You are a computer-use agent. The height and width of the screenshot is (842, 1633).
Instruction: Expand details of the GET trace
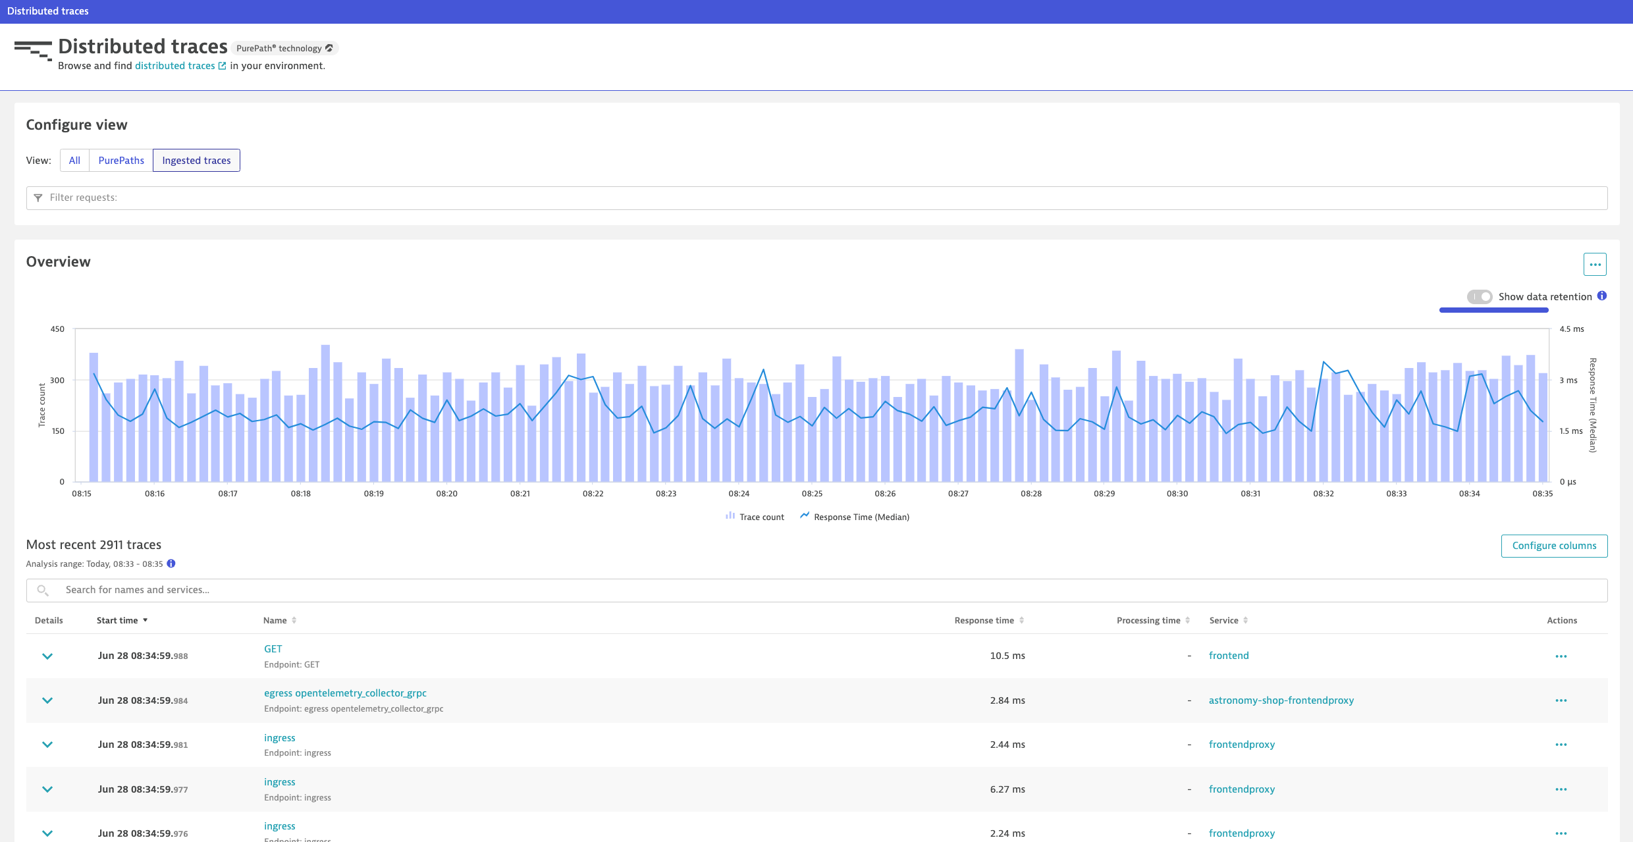click(x=47, y=656)
